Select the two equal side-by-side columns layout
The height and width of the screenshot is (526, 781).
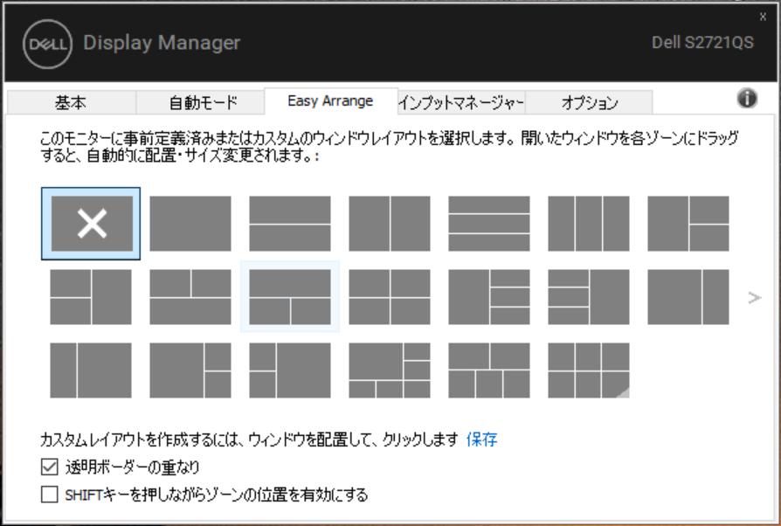point(390,224)
